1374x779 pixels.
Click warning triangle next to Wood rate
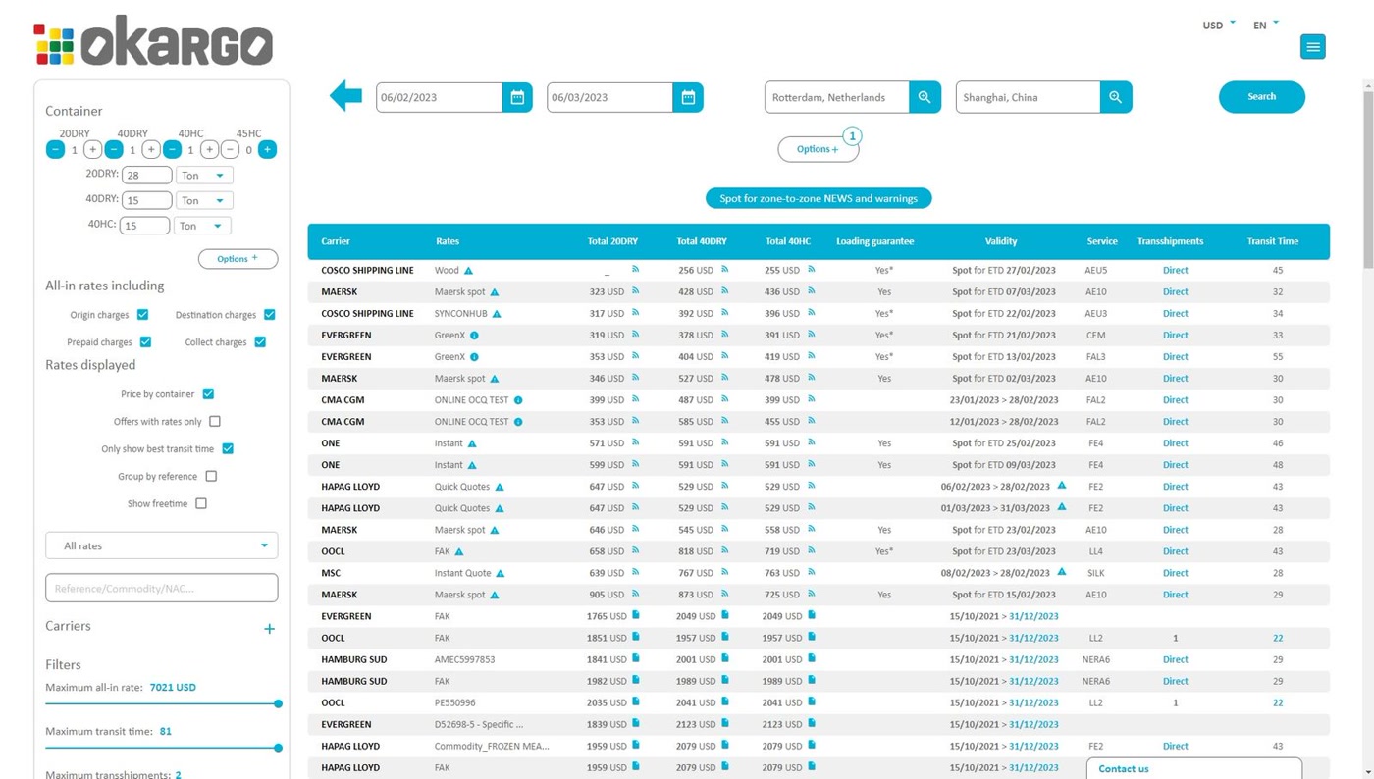pyautogui.click(x=468, y=271)
